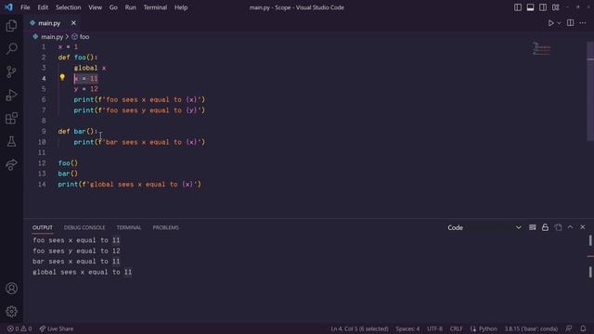Viewport: 594px width, 334px height.
Task: Toggle primary sidebar visibility in title bar
Action: pyautogui.click(x=518, y=7)
